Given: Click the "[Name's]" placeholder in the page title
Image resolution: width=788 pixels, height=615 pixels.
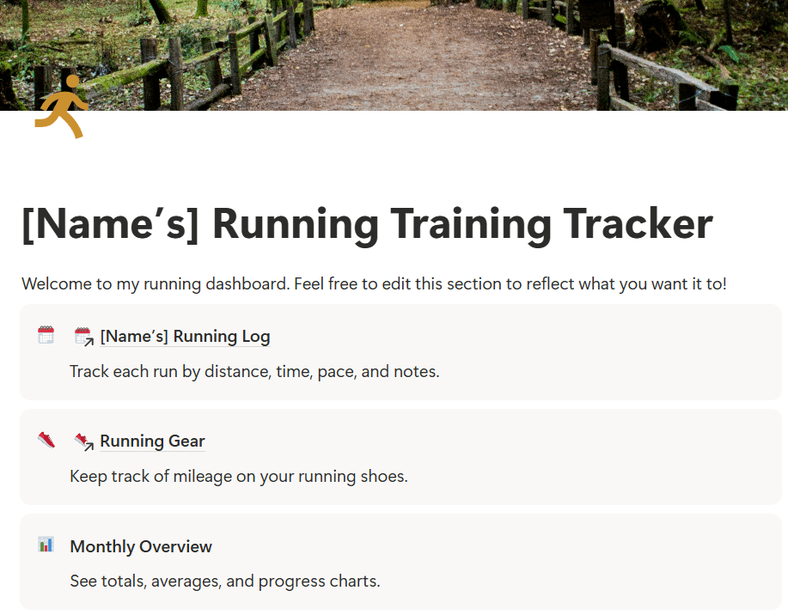Looking at the screenshot, I should click(x=109, y=223).
